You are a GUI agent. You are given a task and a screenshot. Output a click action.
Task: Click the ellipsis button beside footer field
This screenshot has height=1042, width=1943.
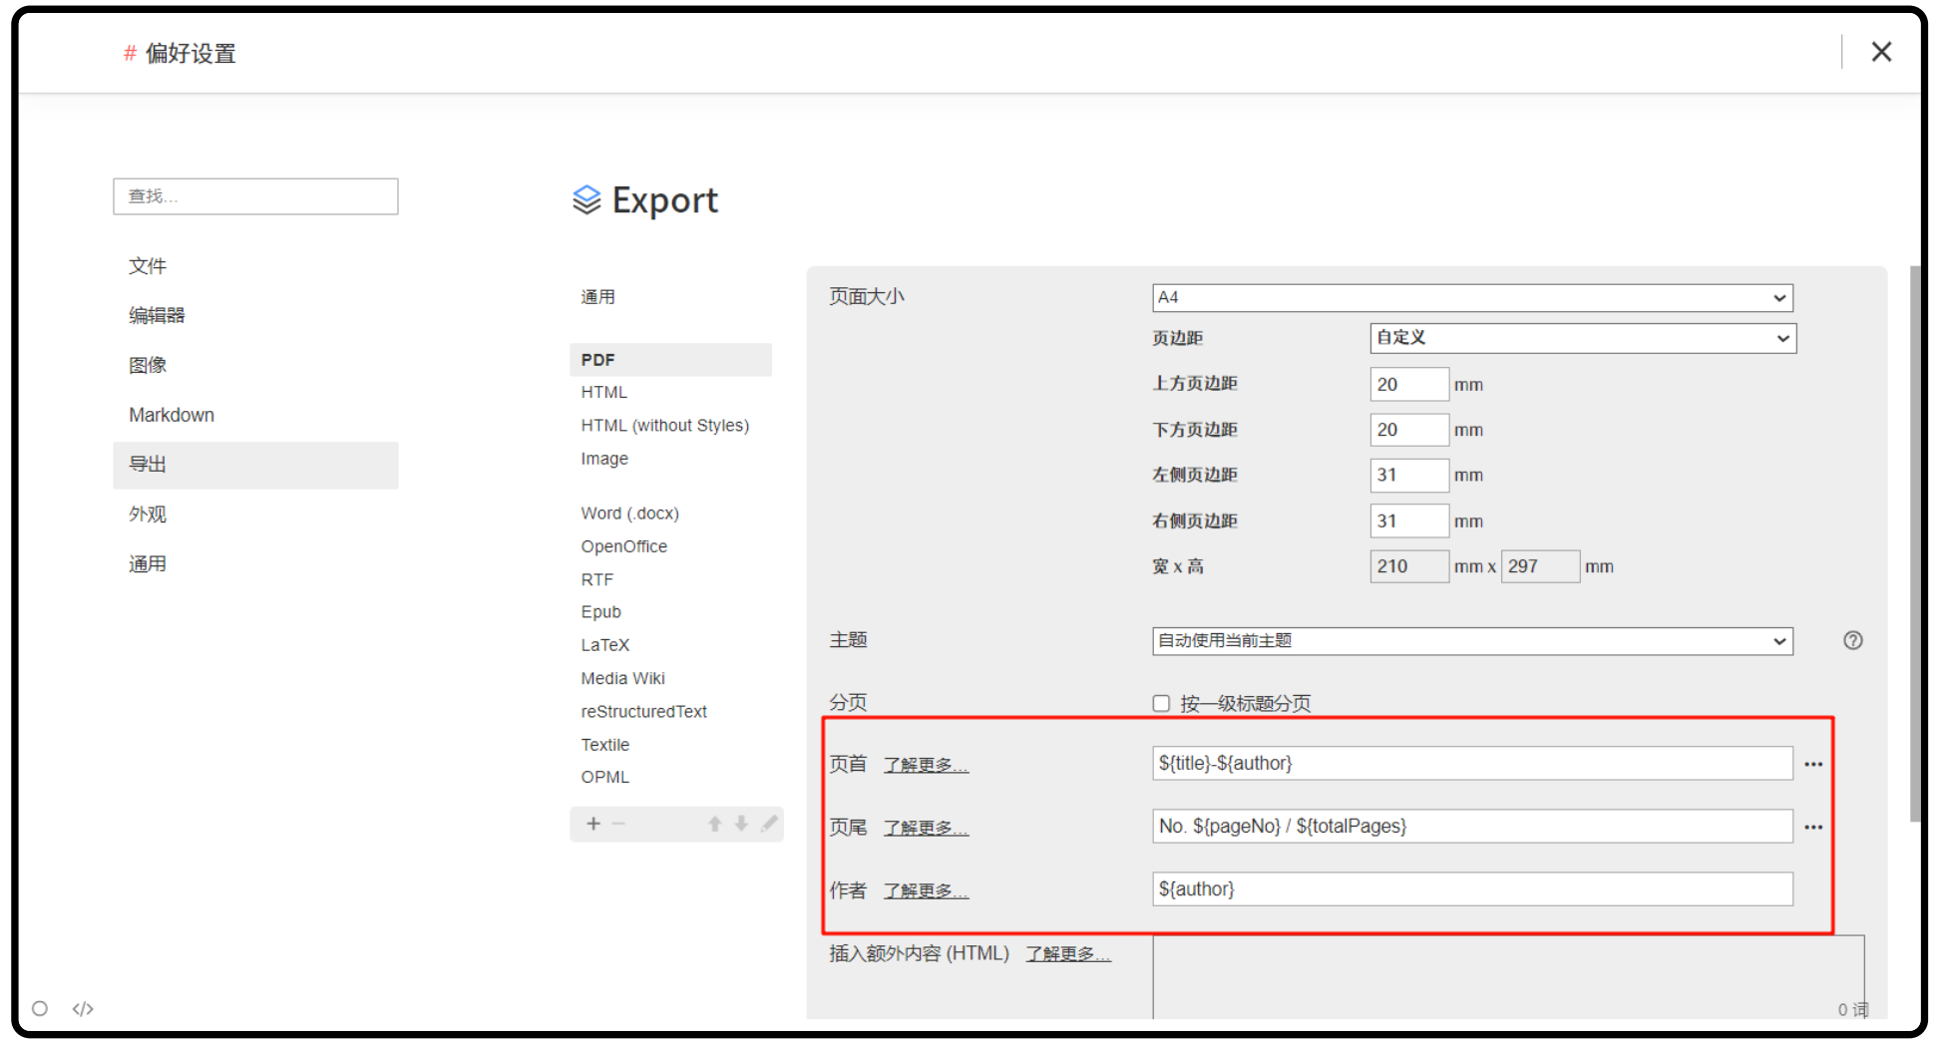click(x=1813, y=828)
